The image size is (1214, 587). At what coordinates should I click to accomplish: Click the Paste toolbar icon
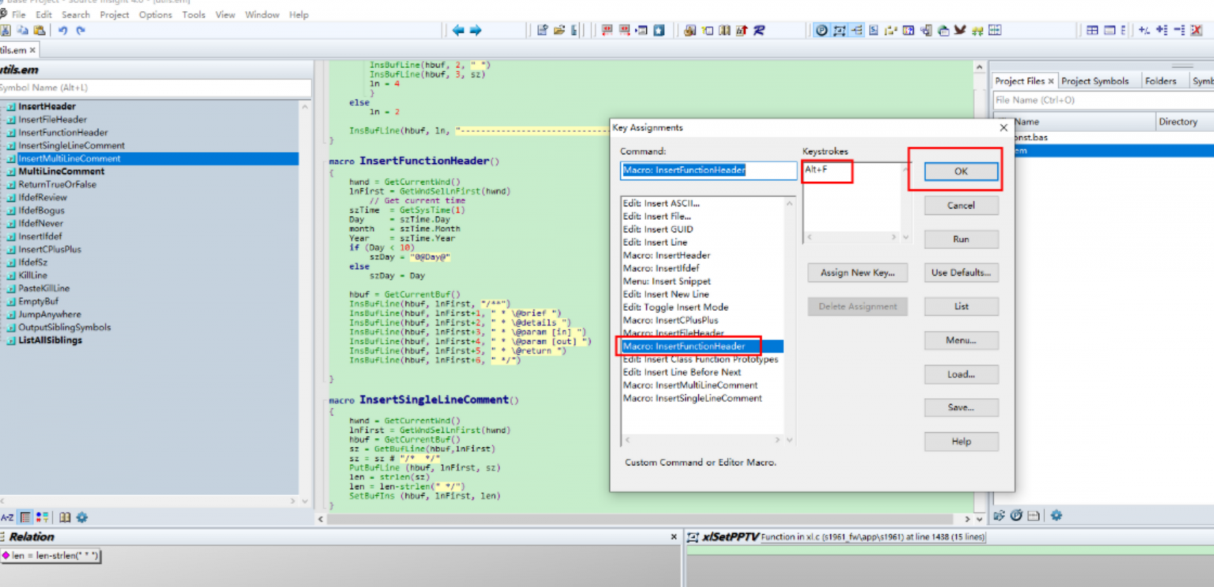point(39,30)
